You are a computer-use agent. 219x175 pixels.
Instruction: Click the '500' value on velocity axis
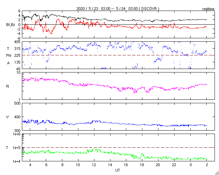pyautogui.click(x=17, y=103)
